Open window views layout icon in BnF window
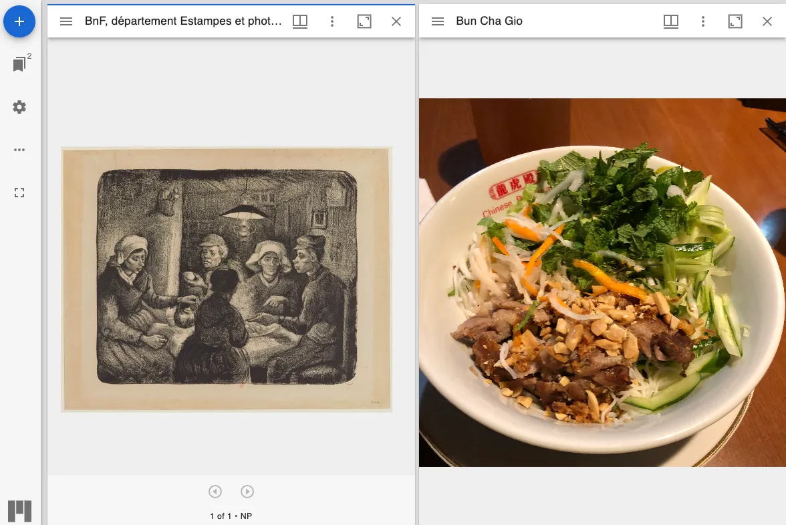Image resolution: width=786 pixels, height=525 pixels. (x=299, y=21)
